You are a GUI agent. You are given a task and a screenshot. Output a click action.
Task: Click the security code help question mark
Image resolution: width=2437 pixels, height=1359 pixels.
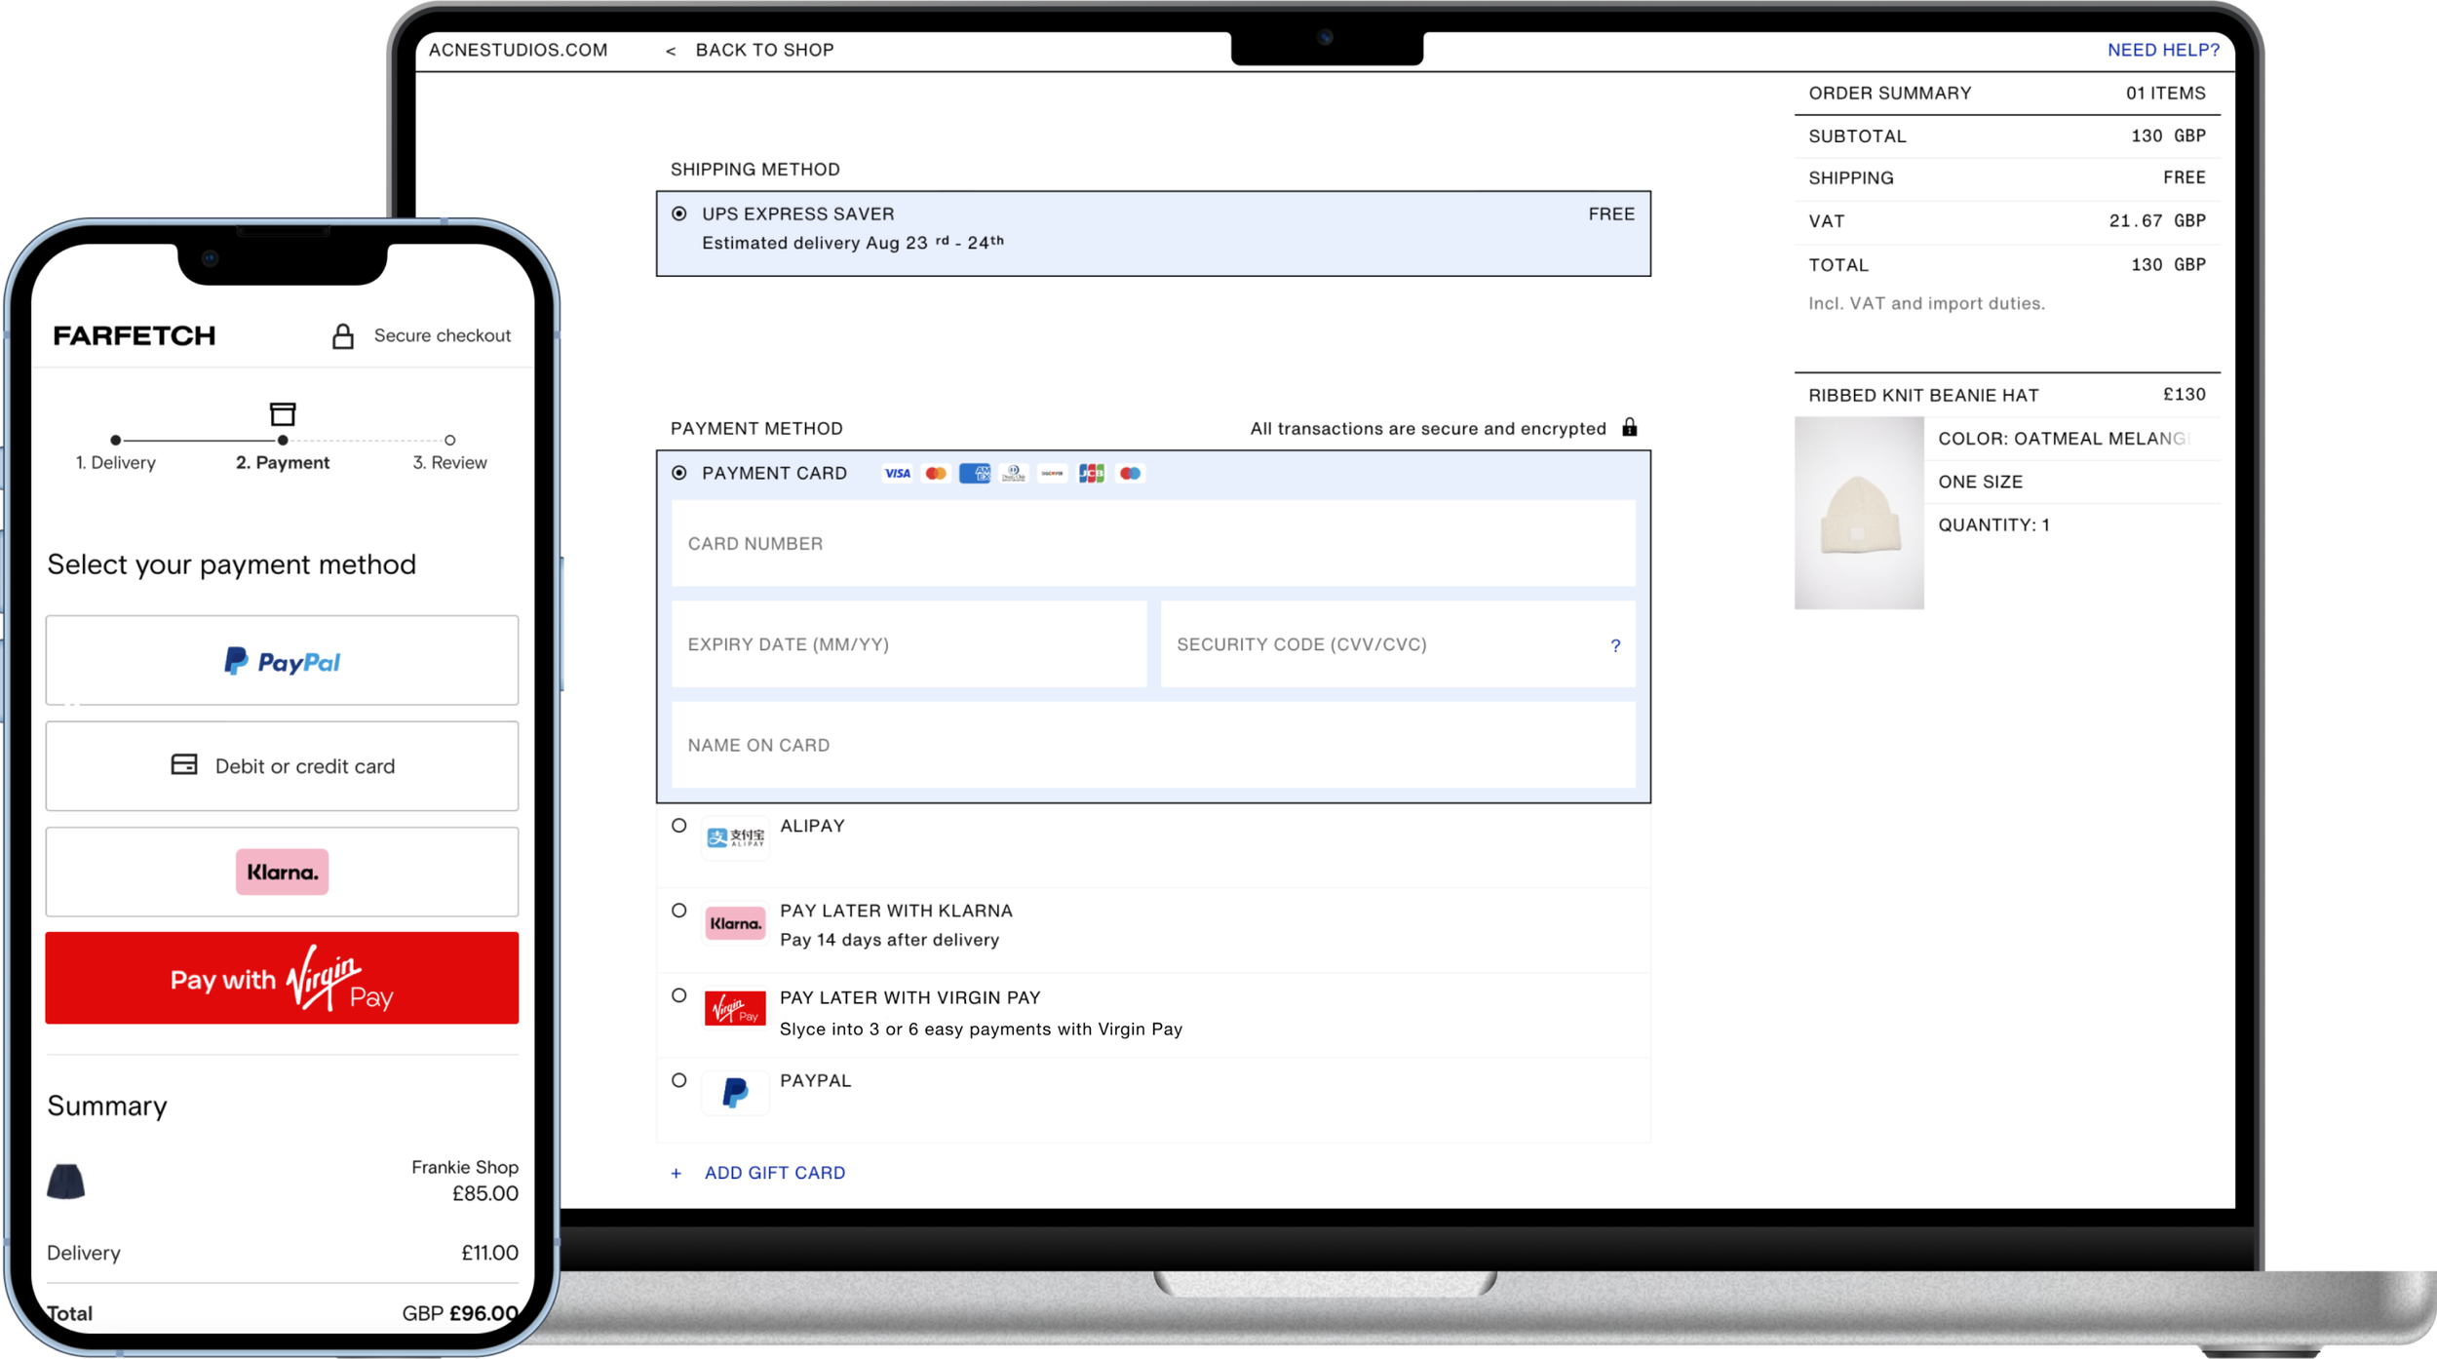(x=1614, y=645)
